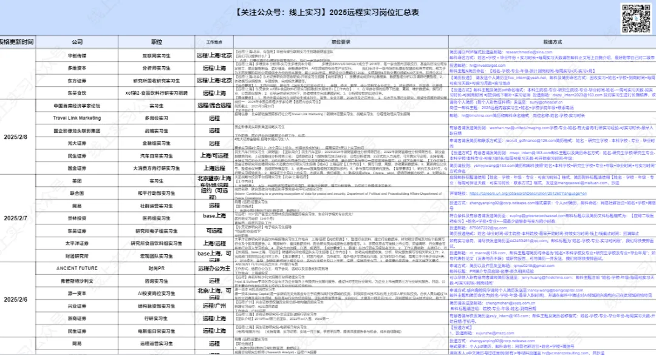656x355 pixels.
Task: Select the company cell '联合国'
Action: 77,193
